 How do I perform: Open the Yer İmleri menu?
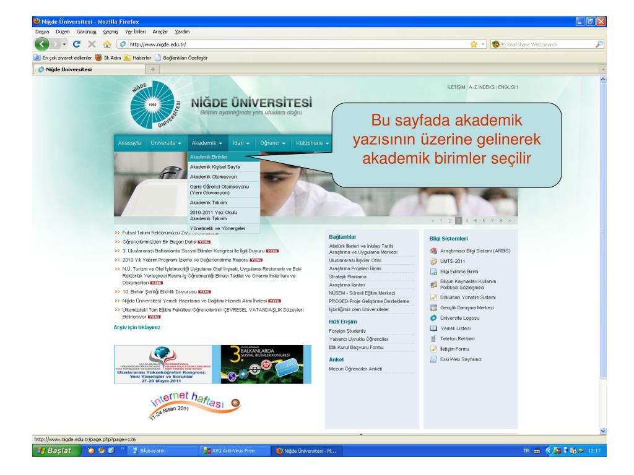click(136, 32)
